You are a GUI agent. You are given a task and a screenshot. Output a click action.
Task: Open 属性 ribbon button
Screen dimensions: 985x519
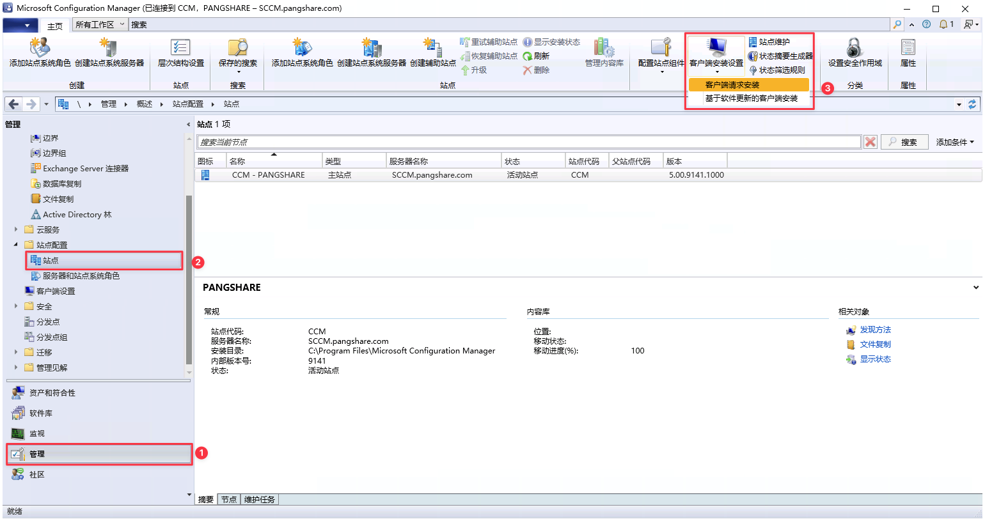click(908, 52)
